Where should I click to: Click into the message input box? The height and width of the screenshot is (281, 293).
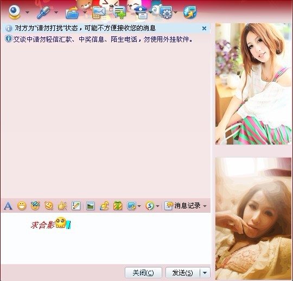tap(106, 238)
